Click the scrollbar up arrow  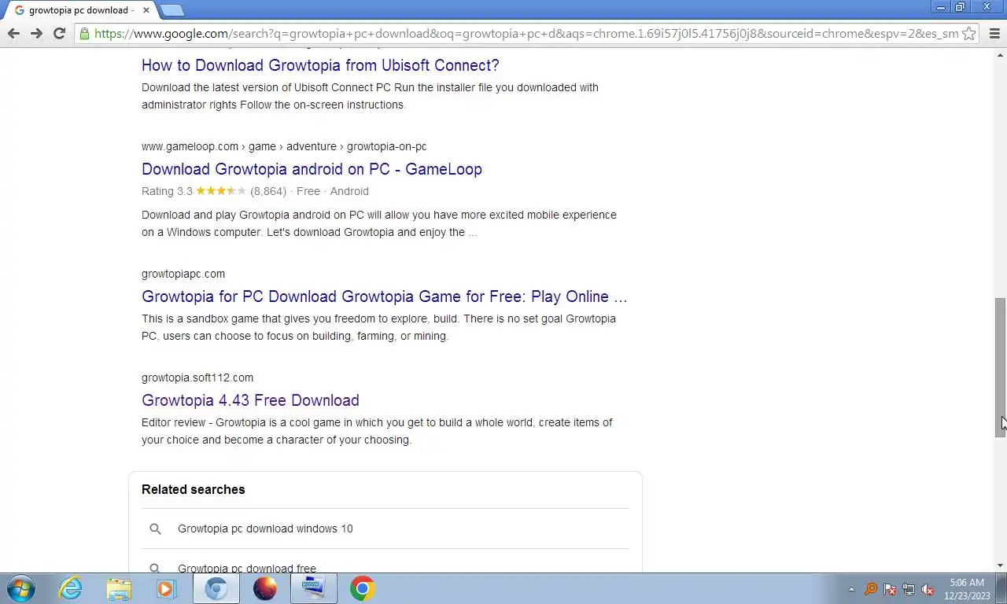tap(1001, 55)
